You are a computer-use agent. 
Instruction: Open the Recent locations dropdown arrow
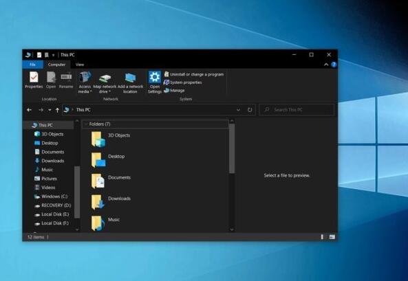(50, 110)
